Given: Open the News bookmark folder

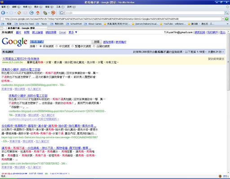Looking at the screenshot, I should tap(42, 24).
